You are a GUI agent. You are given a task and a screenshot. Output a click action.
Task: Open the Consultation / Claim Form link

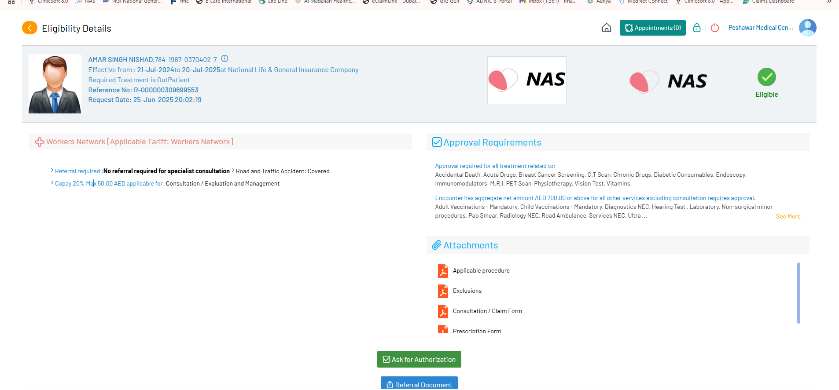(487, 311)
